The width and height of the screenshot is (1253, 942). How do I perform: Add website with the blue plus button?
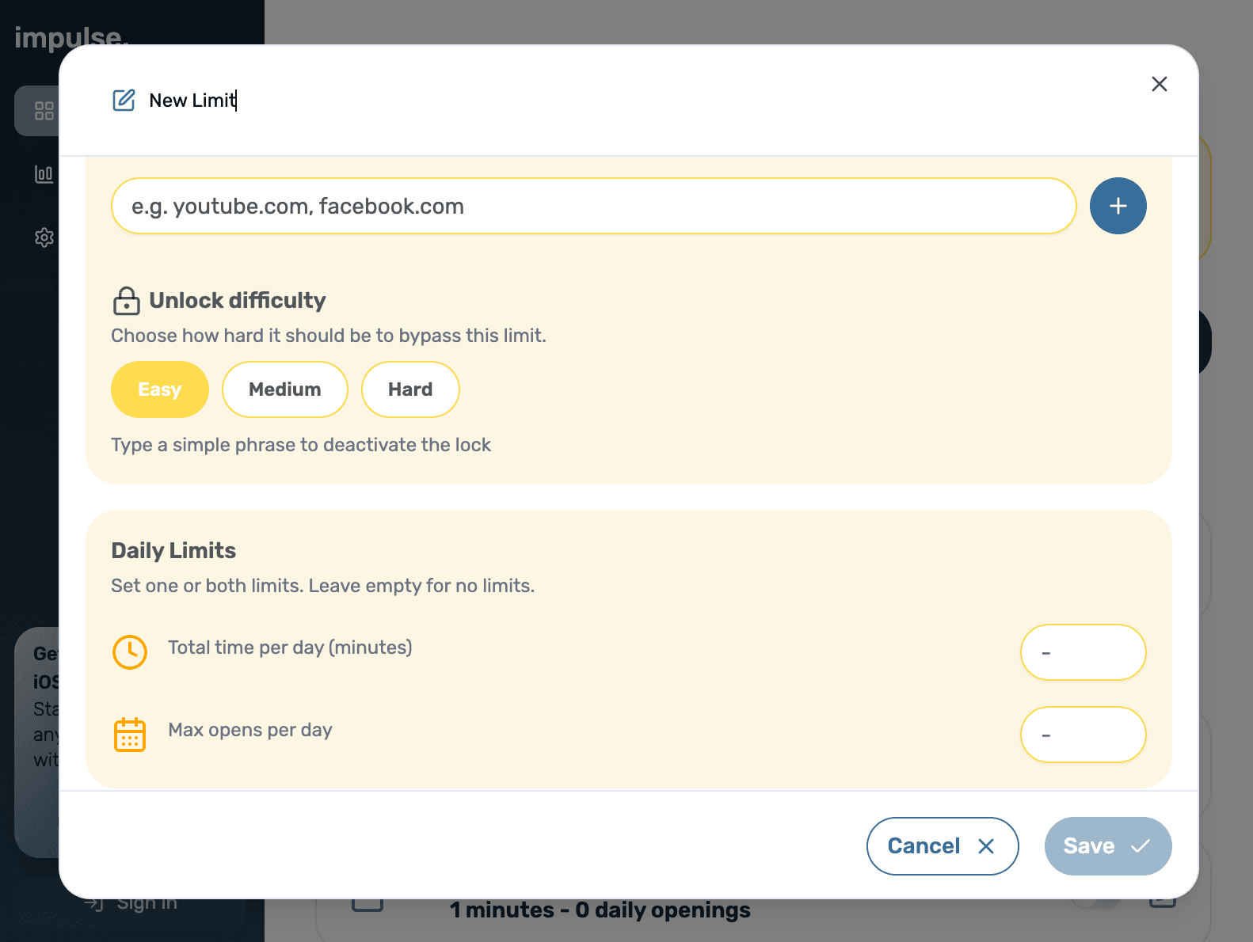[1118, 206]
